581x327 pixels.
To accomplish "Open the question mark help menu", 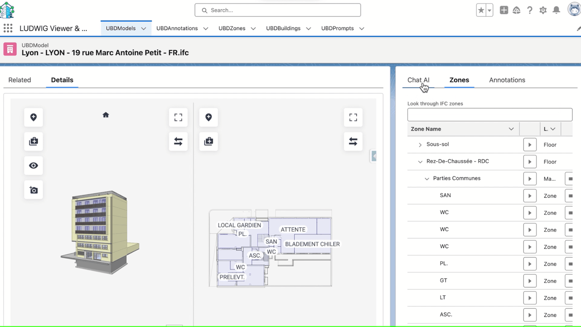I will click(x=530, y=10).
